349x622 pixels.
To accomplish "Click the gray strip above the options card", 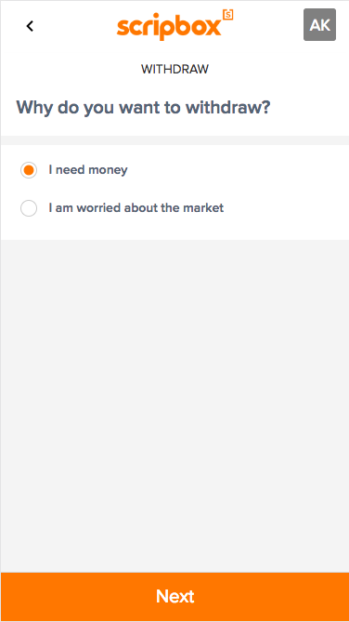I will pos(174,140).
